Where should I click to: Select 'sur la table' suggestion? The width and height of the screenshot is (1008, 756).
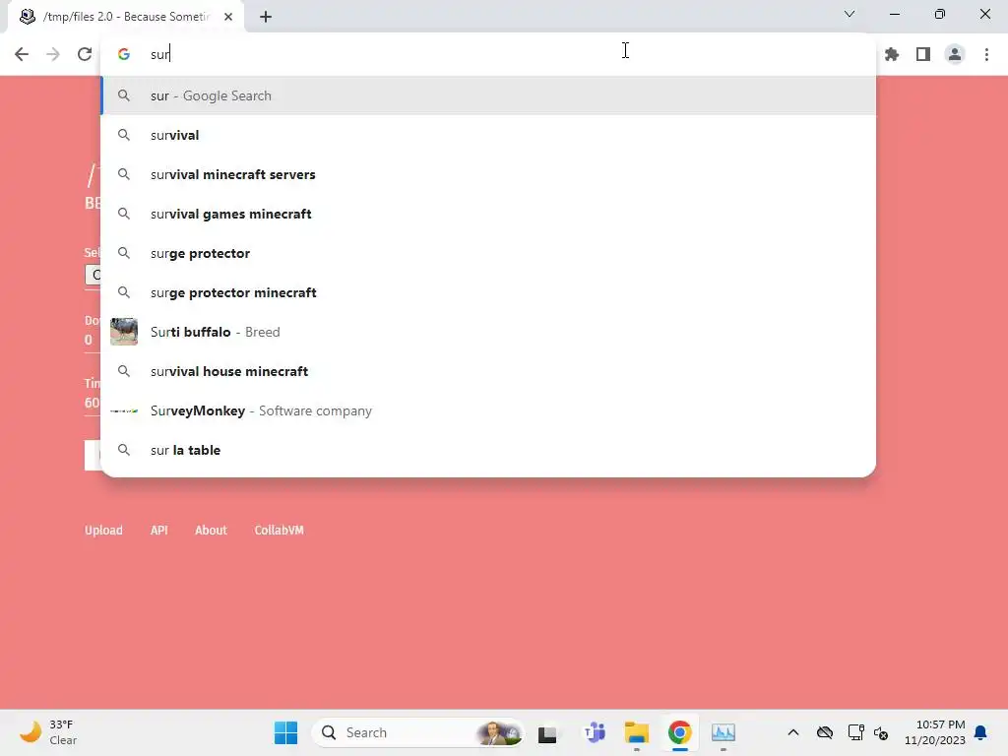488,450
